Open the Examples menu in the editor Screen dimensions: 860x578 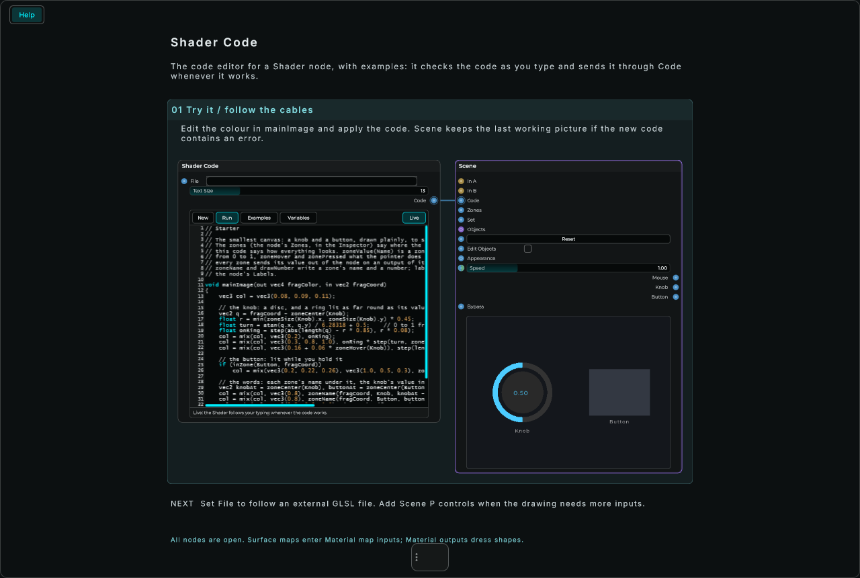259,218
